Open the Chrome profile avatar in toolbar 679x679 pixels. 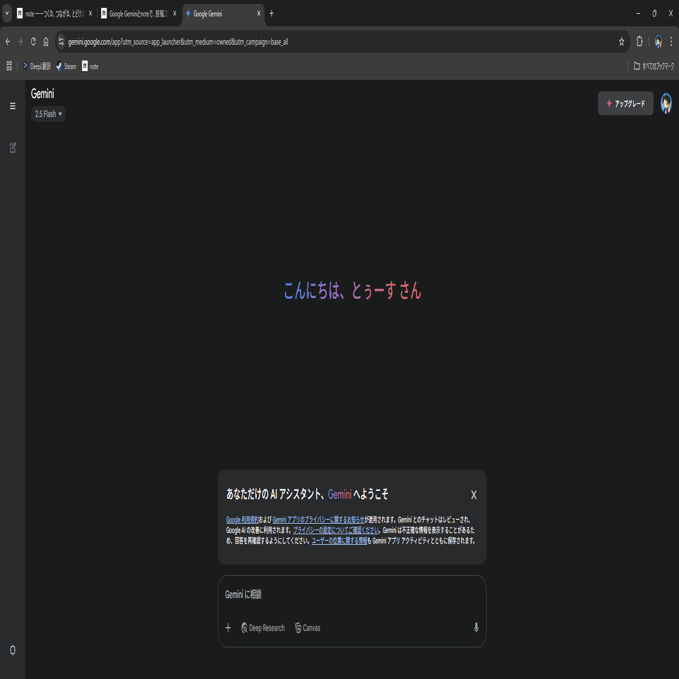tap(658, 41)
